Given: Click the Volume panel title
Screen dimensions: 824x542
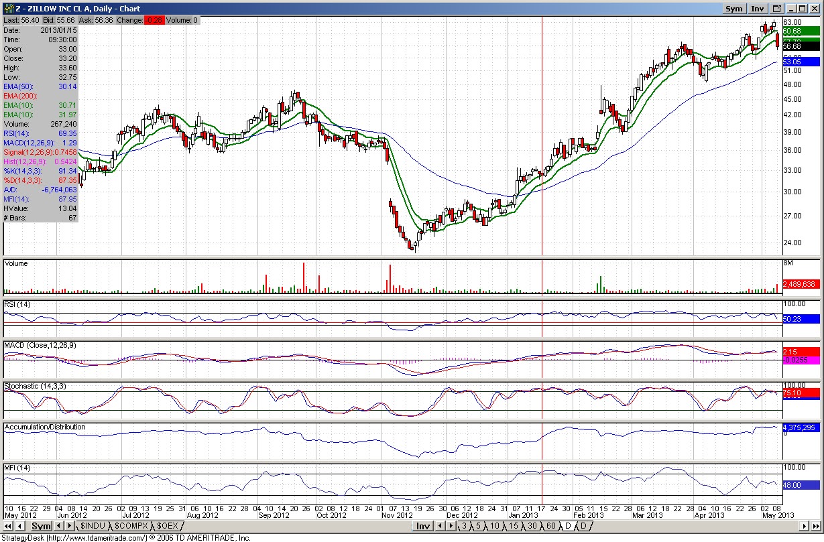Looking at the screenshot, I should 17,263.
